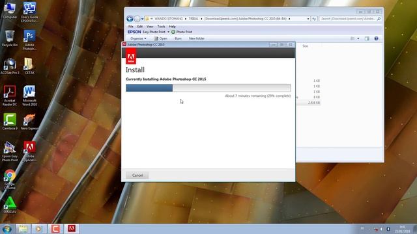This screenshot has width=417, height=234.
Task: Click Open in Explorer toolbar
Action: (161, 38)
